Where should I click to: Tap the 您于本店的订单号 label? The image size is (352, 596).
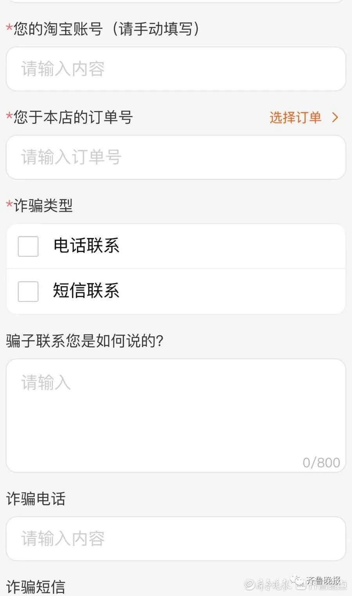pyautogui.click(x=73, y=117)
